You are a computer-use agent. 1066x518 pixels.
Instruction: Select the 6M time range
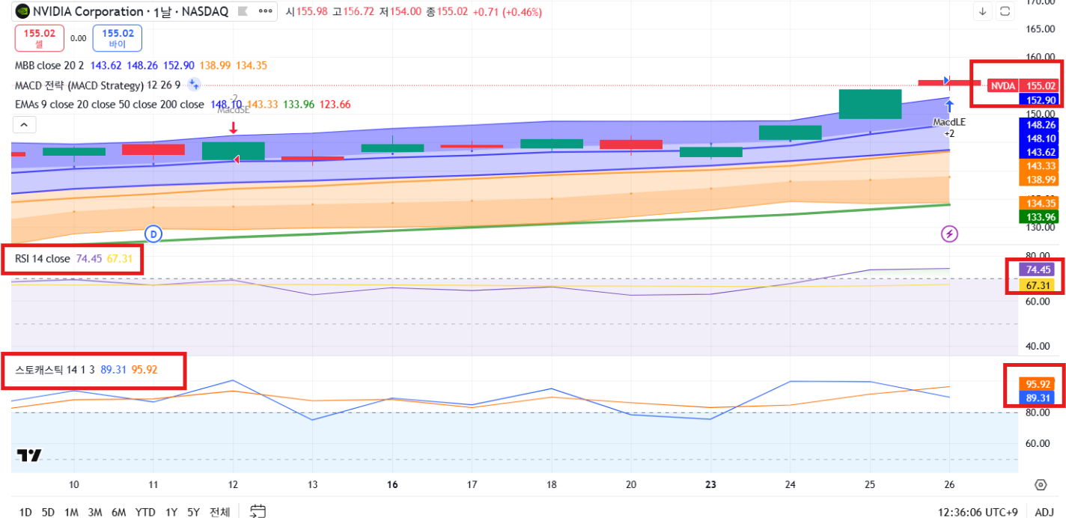[118, 512]
